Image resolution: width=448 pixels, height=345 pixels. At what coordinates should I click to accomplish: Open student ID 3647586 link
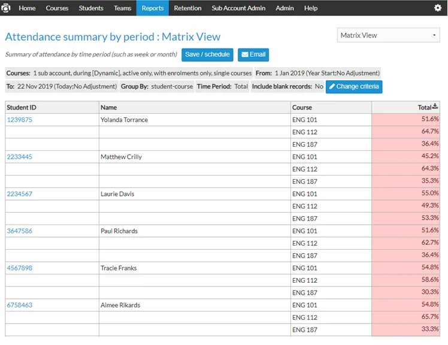(19, 231)
